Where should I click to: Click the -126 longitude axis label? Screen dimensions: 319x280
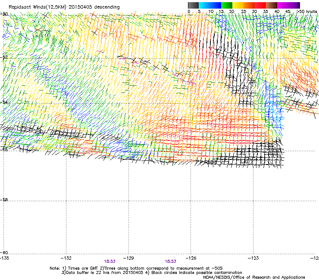click(191, 258)
